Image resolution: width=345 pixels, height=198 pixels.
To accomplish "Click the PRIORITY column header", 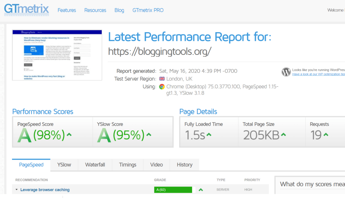I will click(252, 180).
